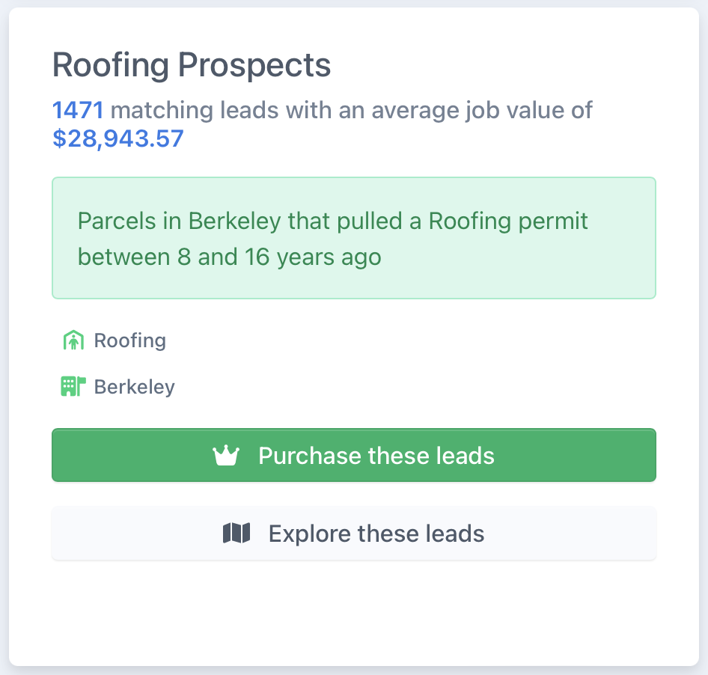Select the Roofing category label
The image size is (708, 675).
130,340
